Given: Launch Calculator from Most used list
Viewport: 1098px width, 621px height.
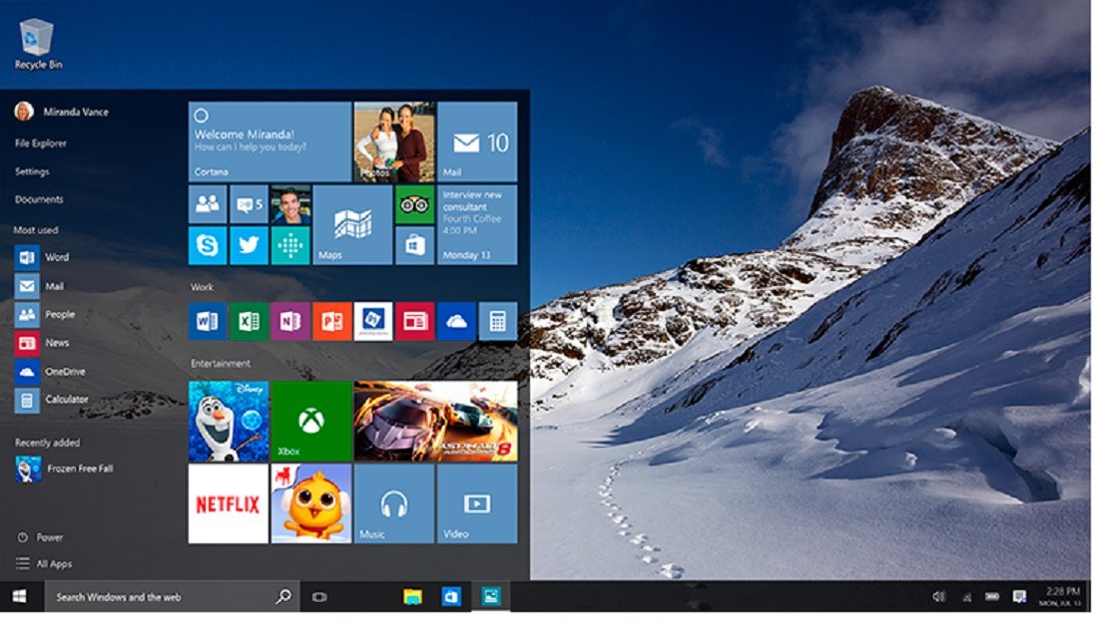Looking at the screenshot, I should 52,400.
